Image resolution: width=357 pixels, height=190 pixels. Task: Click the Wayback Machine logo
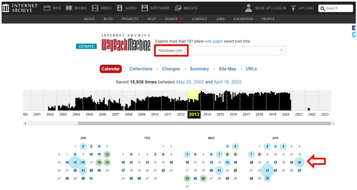[x=126, y=43]
